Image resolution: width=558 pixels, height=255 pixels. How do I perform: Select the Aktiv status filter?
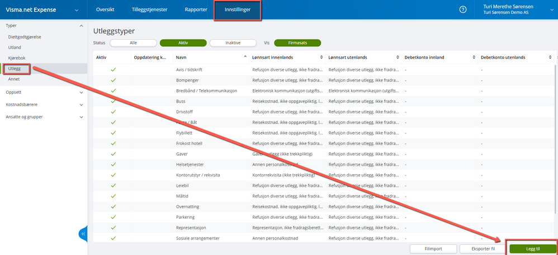pyautogui.click(x=183, y=42)
